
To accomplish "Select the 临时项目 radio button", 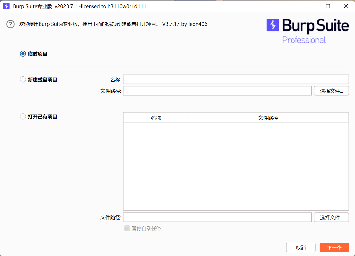I will (23, 54).
